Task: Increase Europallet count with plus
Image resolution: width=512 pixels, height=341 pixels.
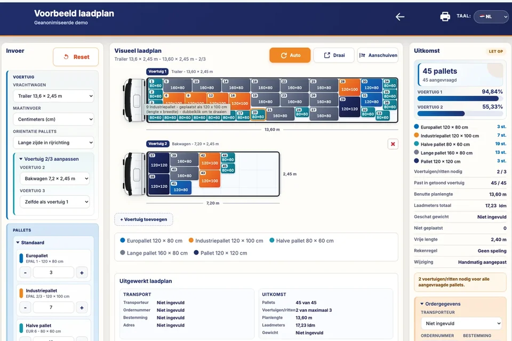Action: 82,272
